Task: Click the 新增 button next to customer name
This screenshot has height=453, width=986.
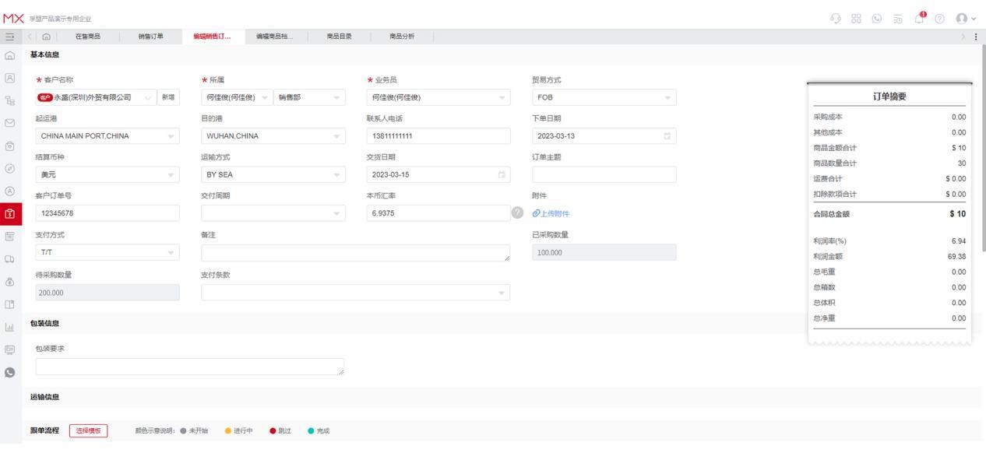Action: coord(169,97)
